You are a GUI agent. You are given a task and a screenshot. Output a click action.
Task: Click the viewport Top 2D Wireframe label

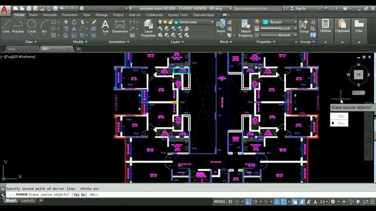18,57
